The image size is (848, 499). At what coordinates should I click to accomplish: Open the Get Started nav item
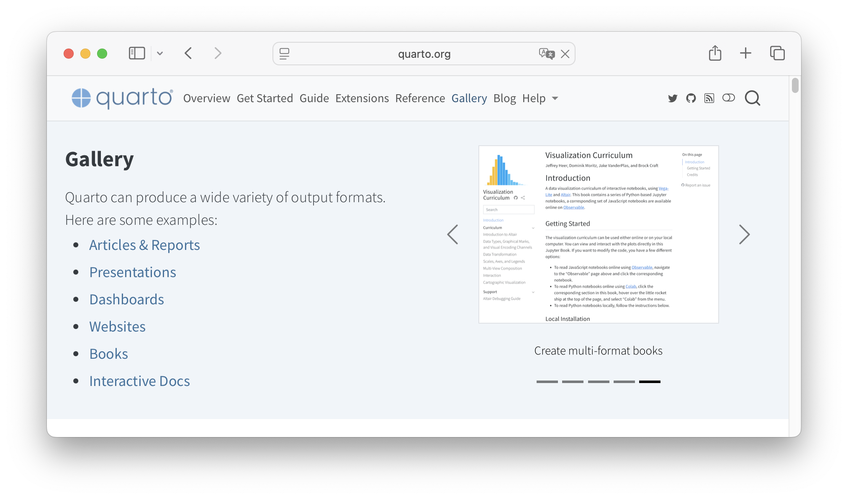click(x=265, y=98)
